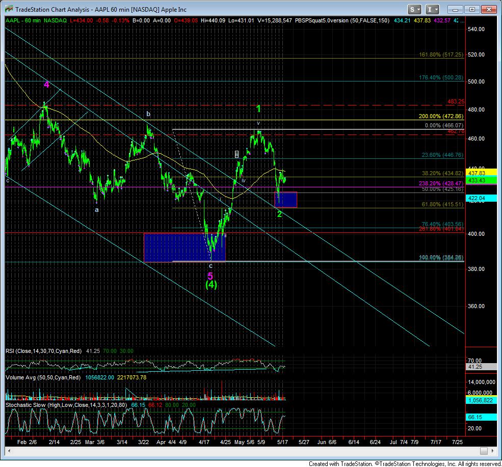Screen dimensions: 502x467
Task: Click the '161.80% (517.25)' Fibonacci label
Action: tap(441, 54)
